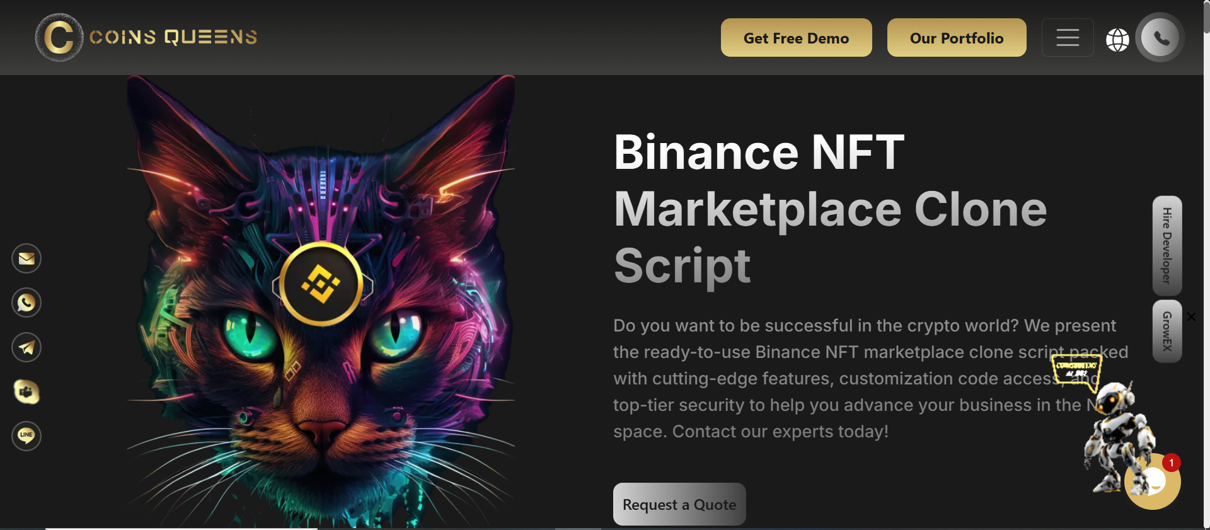Click the Get Free Demo button

coord(796,38)
